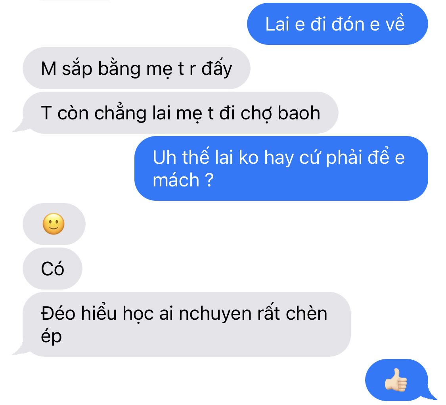This screenshot has width=446, height=405.
Task: Select the 'M sắp bằng mẹ t r đấy' message
Action: [x=136, y=68]
